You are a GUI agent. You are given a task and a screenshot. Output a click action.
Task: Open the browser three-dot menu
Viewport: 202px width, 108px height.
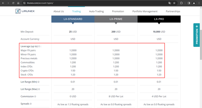coord(199,3)
